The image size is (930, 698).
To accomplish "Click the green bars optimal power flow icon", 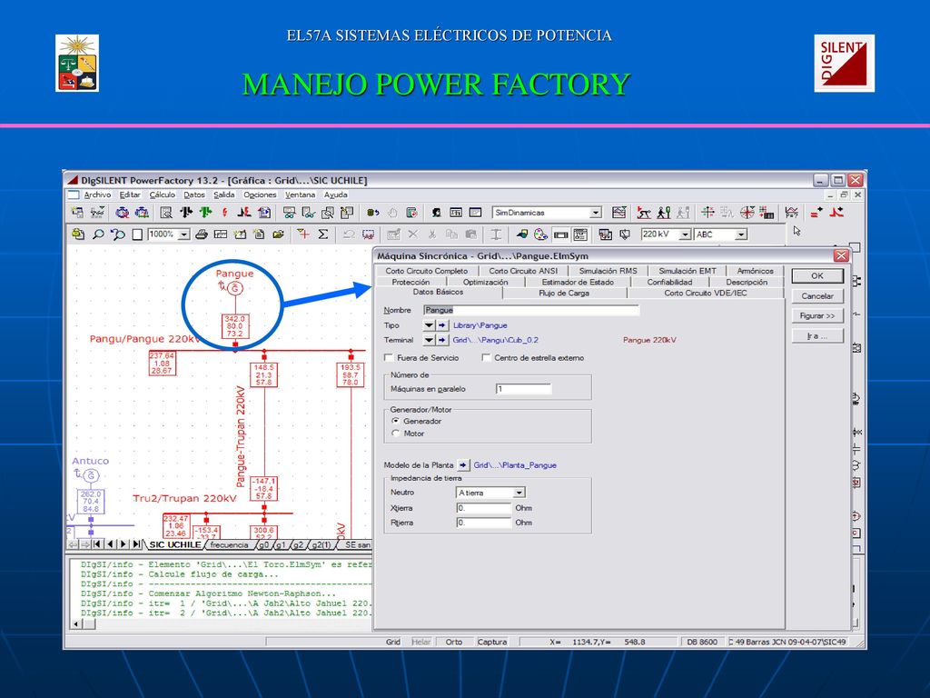I will pos(206,213).
